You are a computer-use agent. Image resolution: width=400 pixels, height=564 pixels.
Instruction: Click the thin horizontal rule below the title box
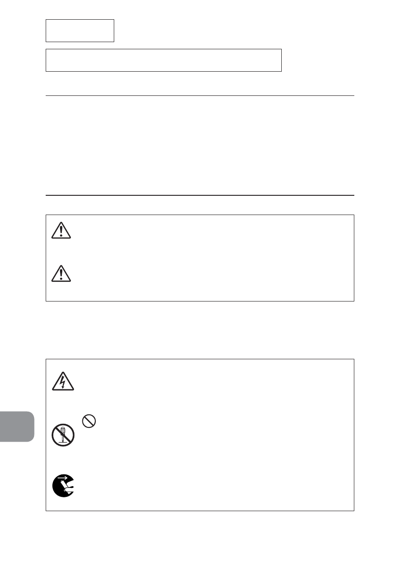(x=200, y=95)
